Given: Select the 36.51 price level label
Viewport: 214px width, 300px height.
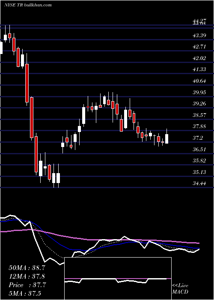Looking at the screenshot, I should pos(199,149).
